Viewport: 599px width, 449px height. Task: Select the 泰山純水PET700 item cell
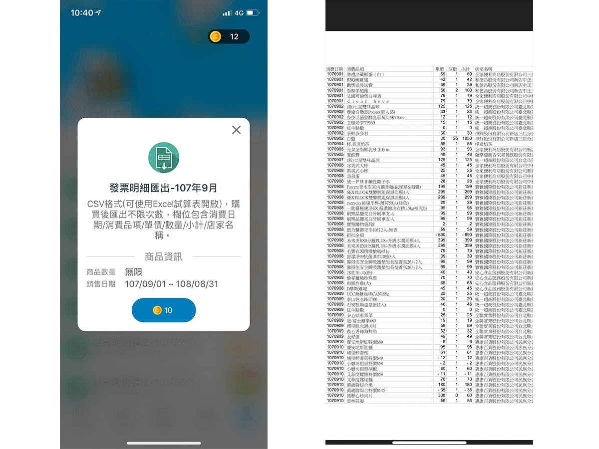point(362,299)
